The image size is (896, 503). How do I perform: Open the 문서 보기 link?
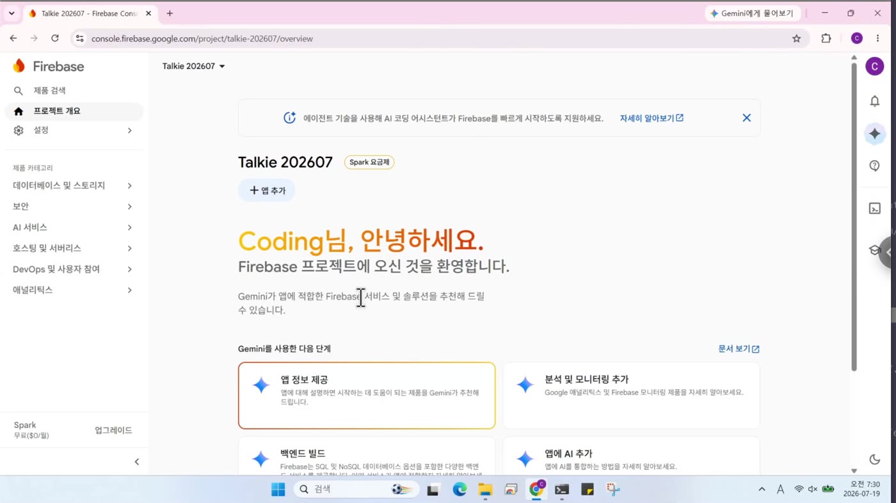click(739, 349)
